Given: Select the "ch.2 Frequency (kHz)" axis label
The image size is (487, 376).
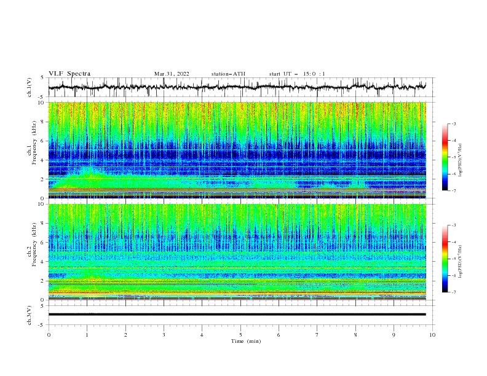Looking at the screenshot, I should (x=32, y=245).
